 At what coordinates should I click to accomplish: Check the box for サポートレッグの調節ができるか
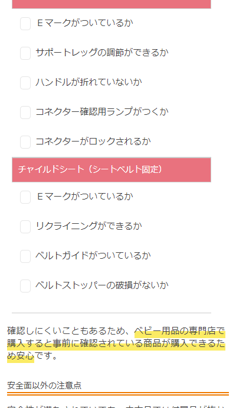[x=25, y=53]
